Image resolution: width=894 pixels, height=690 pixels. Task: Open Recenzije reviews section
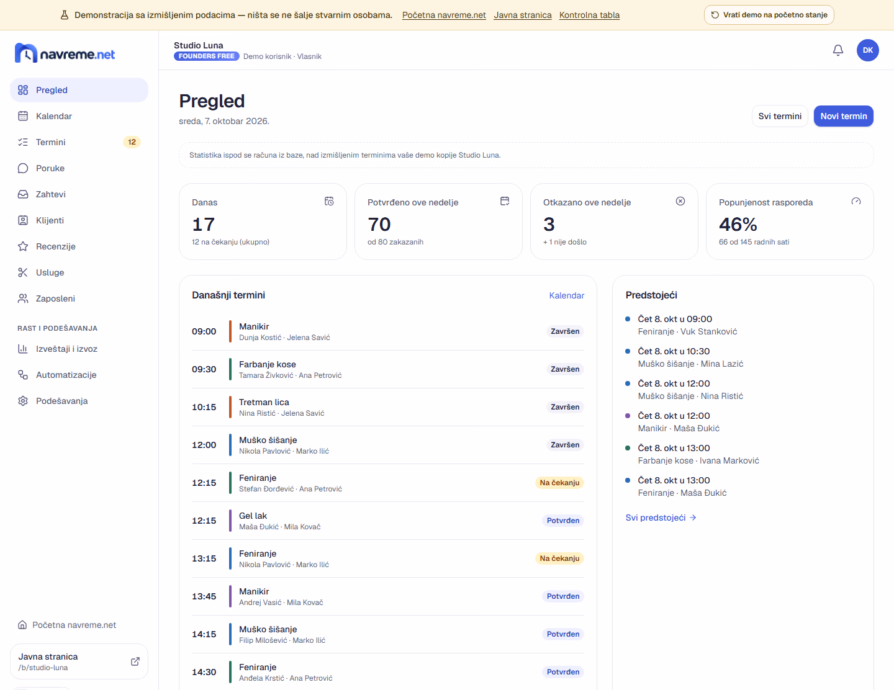click(79, 246)
